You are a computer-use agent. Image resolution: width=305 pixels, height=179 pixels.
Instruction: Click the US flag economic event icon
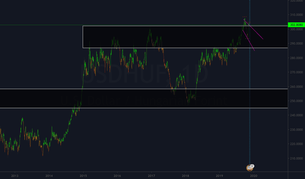249,168
